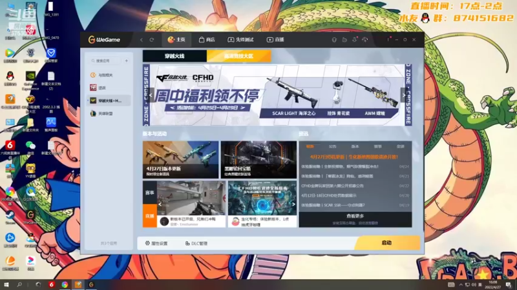Screen dimensions: 517x290
Task: Open the QQ penguin desktop icon
Action: click(10, 78)
